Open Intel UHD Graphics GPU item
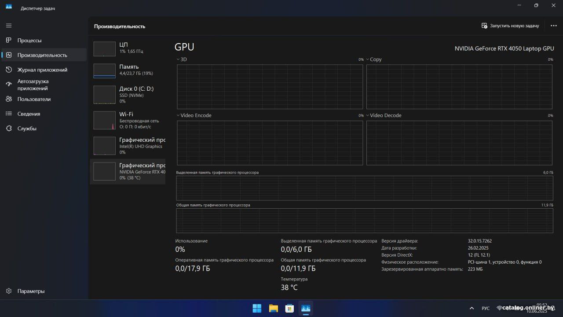The height and width of the screenshot is (317, 563). tap(128, 146)
